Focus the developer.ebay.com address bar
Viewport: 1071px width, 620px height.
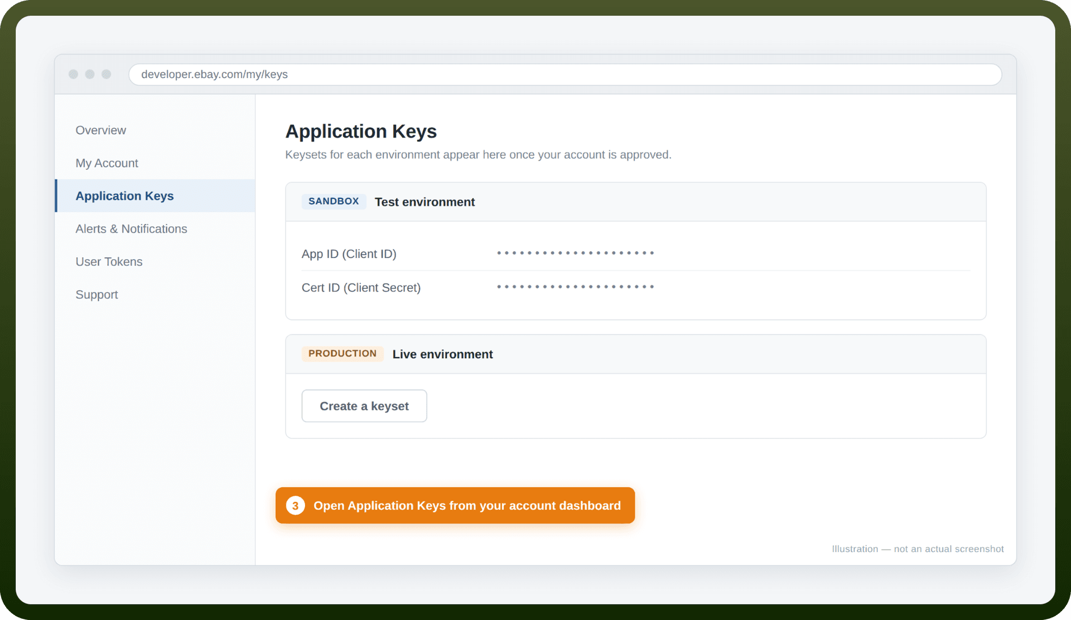tap(565, 75)
